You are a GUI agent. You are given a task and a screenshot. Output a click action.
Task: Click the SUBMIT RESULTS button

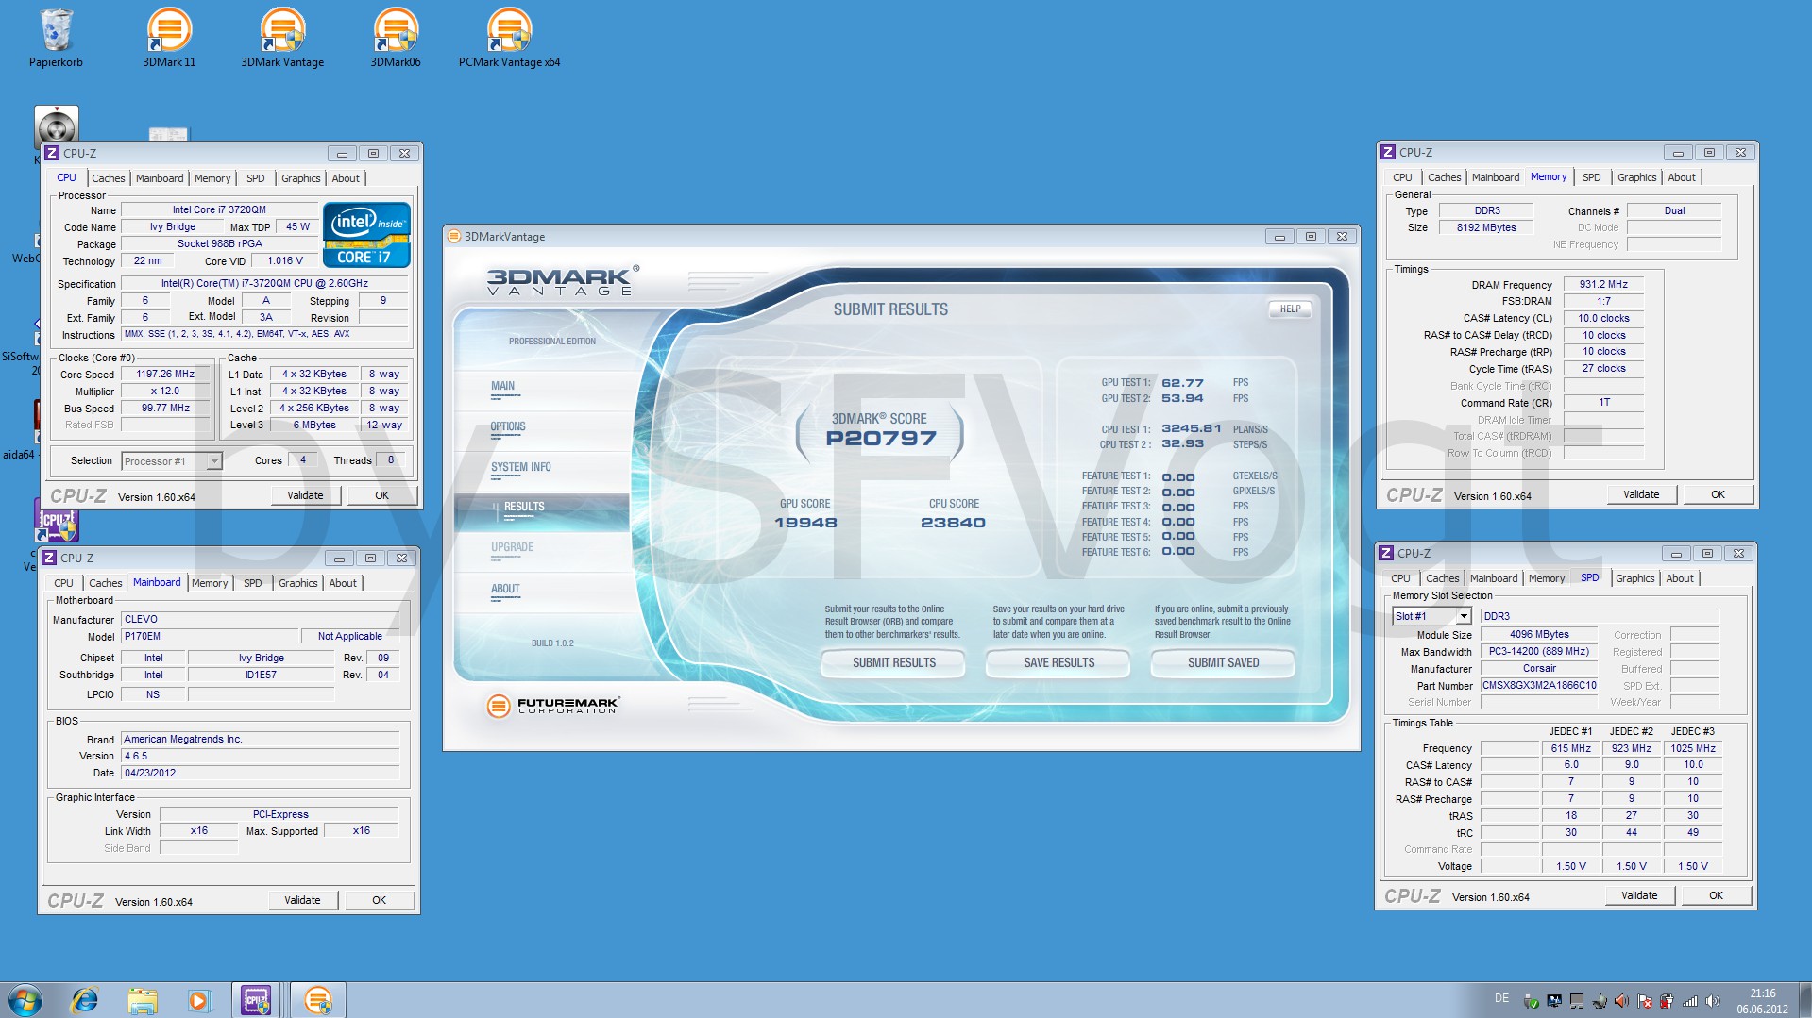coord(893,662)
